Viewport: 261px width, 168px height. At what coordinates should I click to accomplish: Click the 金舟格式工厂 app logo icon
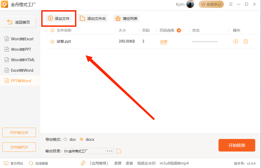tap(4, 4)
